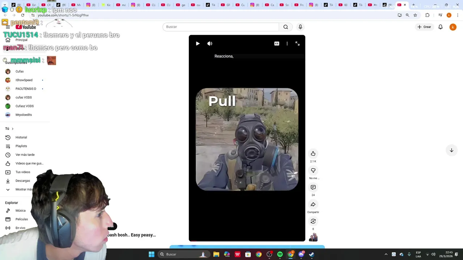This screenshot has height=260, width=463.
Task: Click the Playlists list icon
Action: [8, 146]
